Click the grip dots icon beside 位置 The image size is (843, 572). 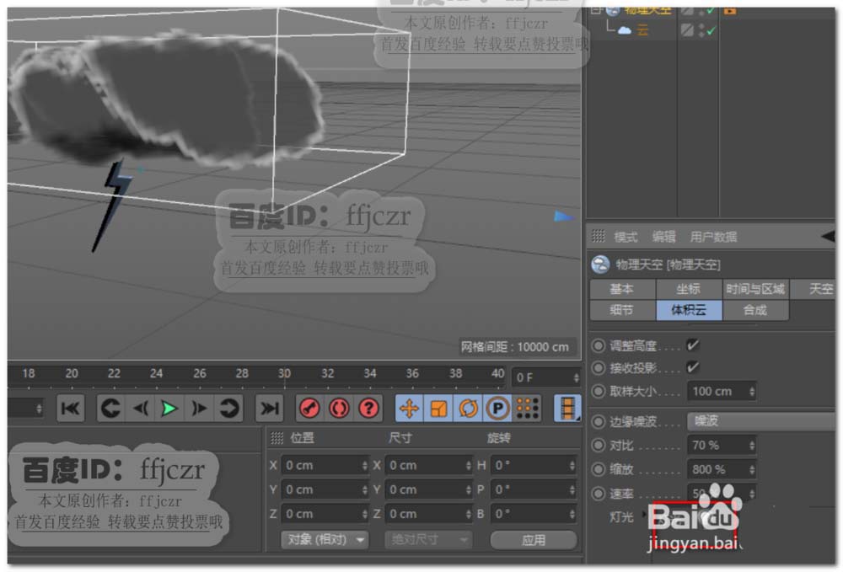(x=277, y=438)
